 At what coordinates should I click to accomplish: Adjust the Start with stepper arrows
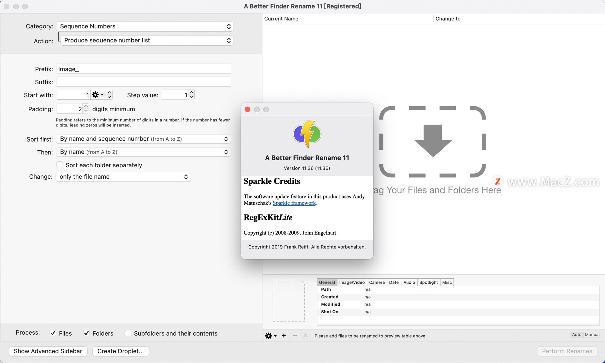click(109, 95)
